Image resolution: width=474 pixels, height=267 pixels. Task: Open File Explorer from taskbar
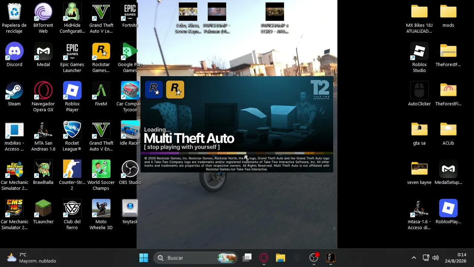(x=280, y=258)
